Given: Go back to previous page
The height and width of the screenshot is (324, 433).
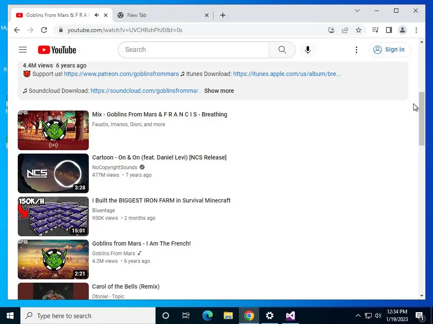Looking at the screenshot, I should tap(17, 30).
